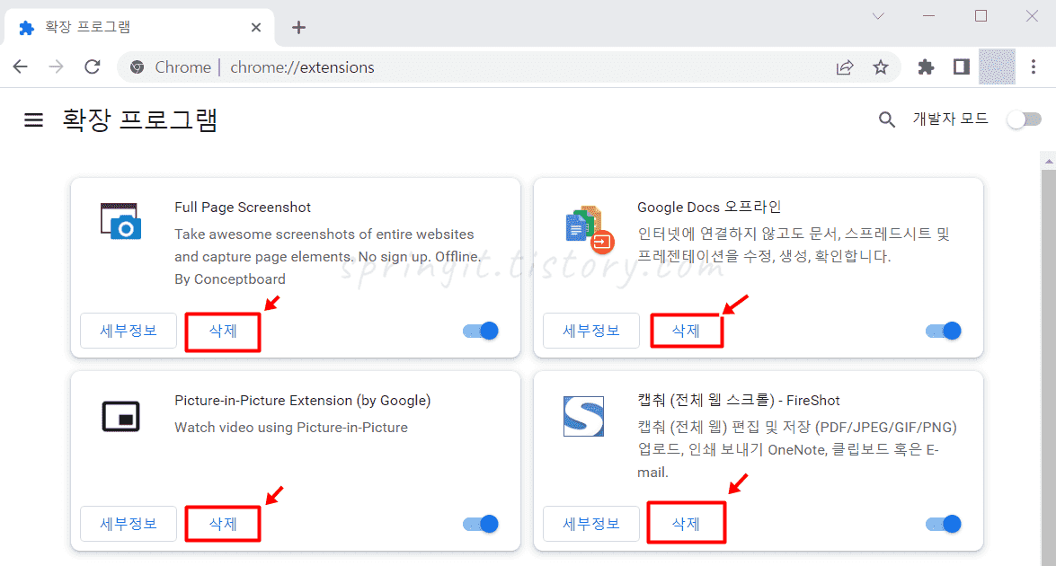Click 삭제 for Picture-in-Picture Extension
Image resolution: width=1056 pixels, height=566 pixels.
pyautogui.click(x=223, y=525)
